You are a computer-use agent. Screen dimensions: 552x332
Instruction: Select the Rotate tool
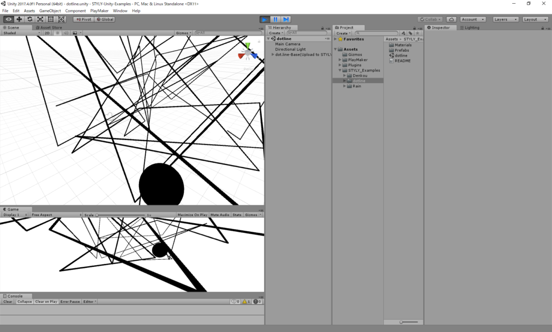coord(30,19)
